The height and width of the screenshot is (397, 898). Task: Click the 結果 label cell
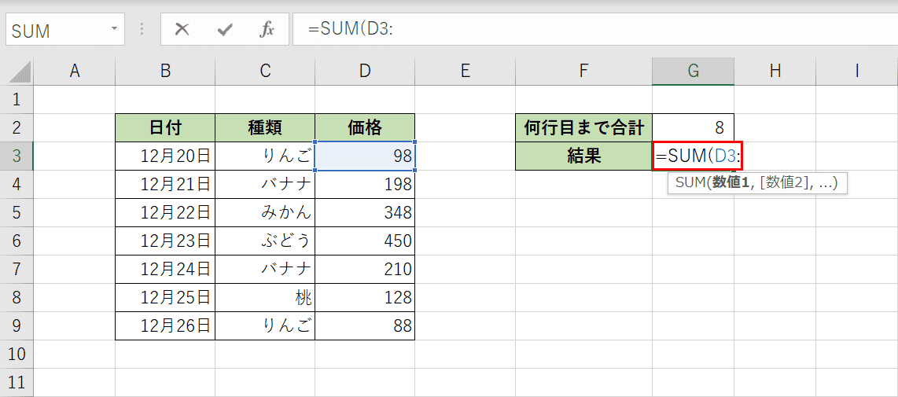tap(583, 156)
